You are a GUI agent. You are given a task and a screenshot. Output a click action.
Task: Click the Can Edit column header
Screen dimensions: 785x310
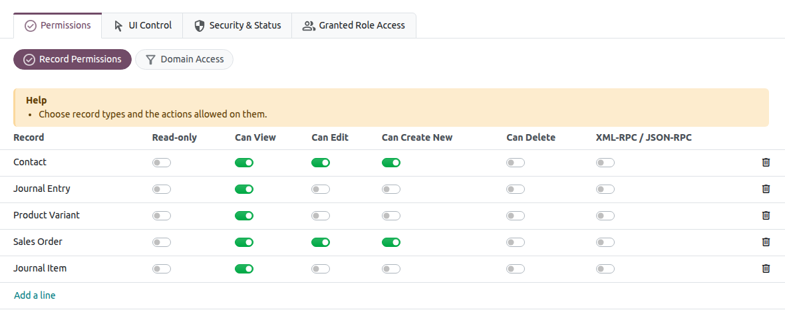330,137
